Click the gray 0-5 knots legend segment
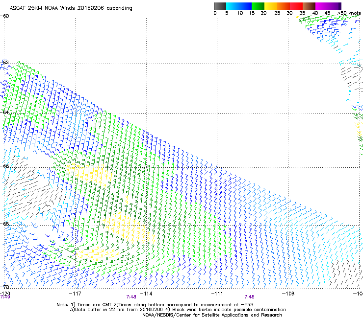363x318 pixels. coord(220,6)
